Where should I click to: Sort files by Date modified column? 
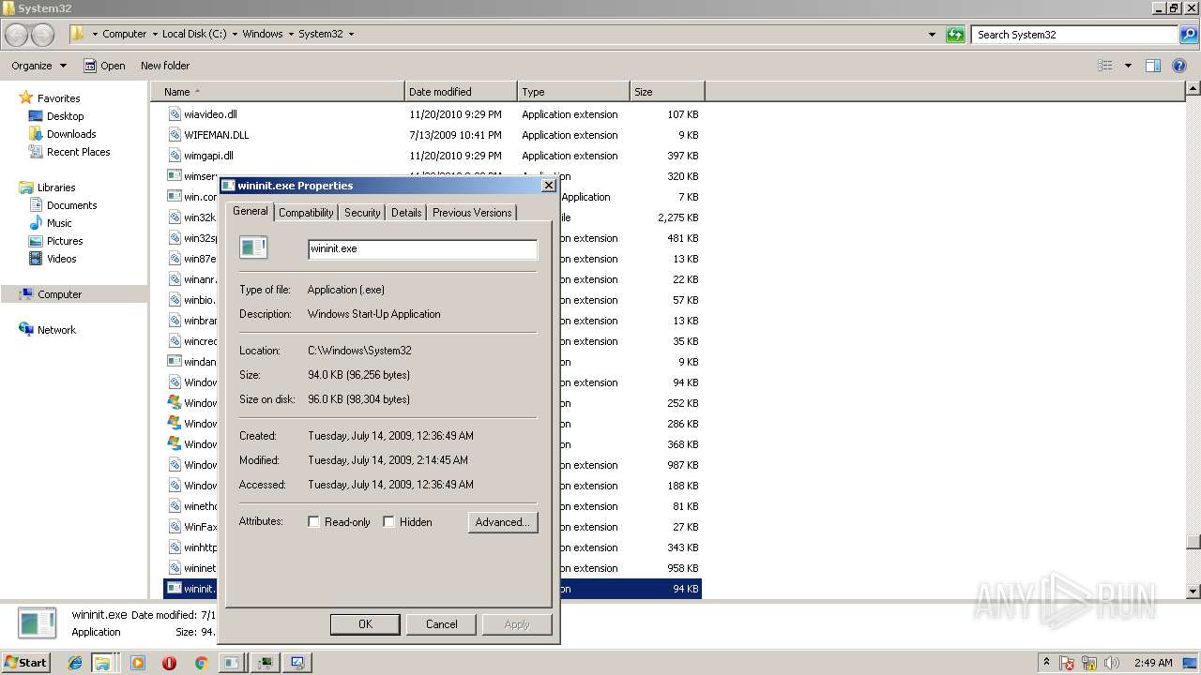pos(461,92)
